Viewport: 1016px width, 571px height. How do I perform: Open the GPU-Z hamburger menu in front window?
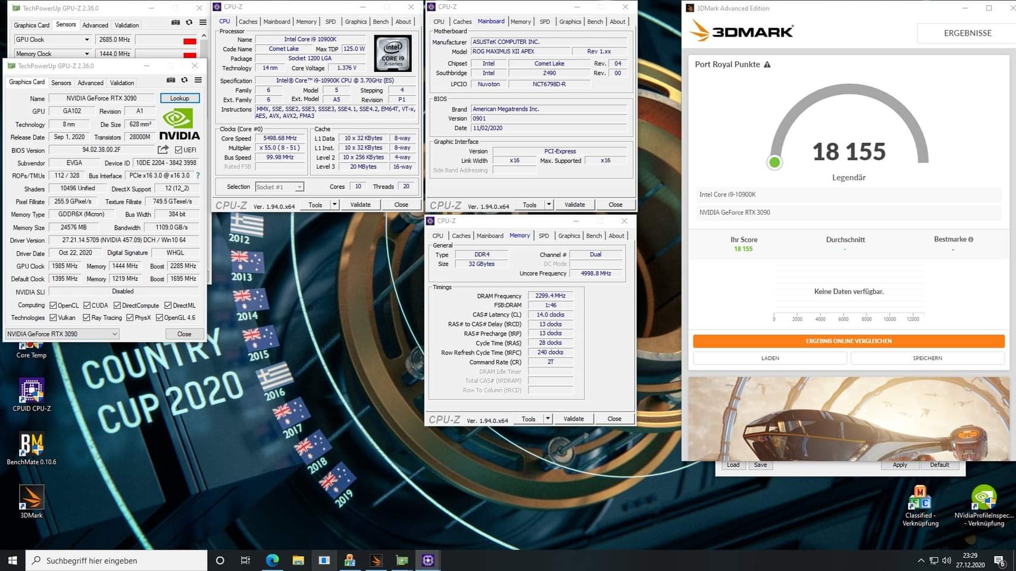(198, 80)
